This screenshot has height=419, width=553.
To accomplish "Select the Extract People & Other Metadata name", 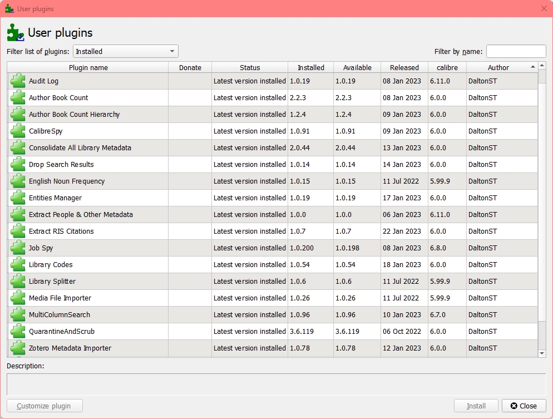I will click(x=81, y=214).
